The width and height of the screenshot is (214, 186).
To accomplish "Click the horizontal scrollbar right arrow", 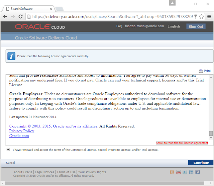I will pos(211,183).
